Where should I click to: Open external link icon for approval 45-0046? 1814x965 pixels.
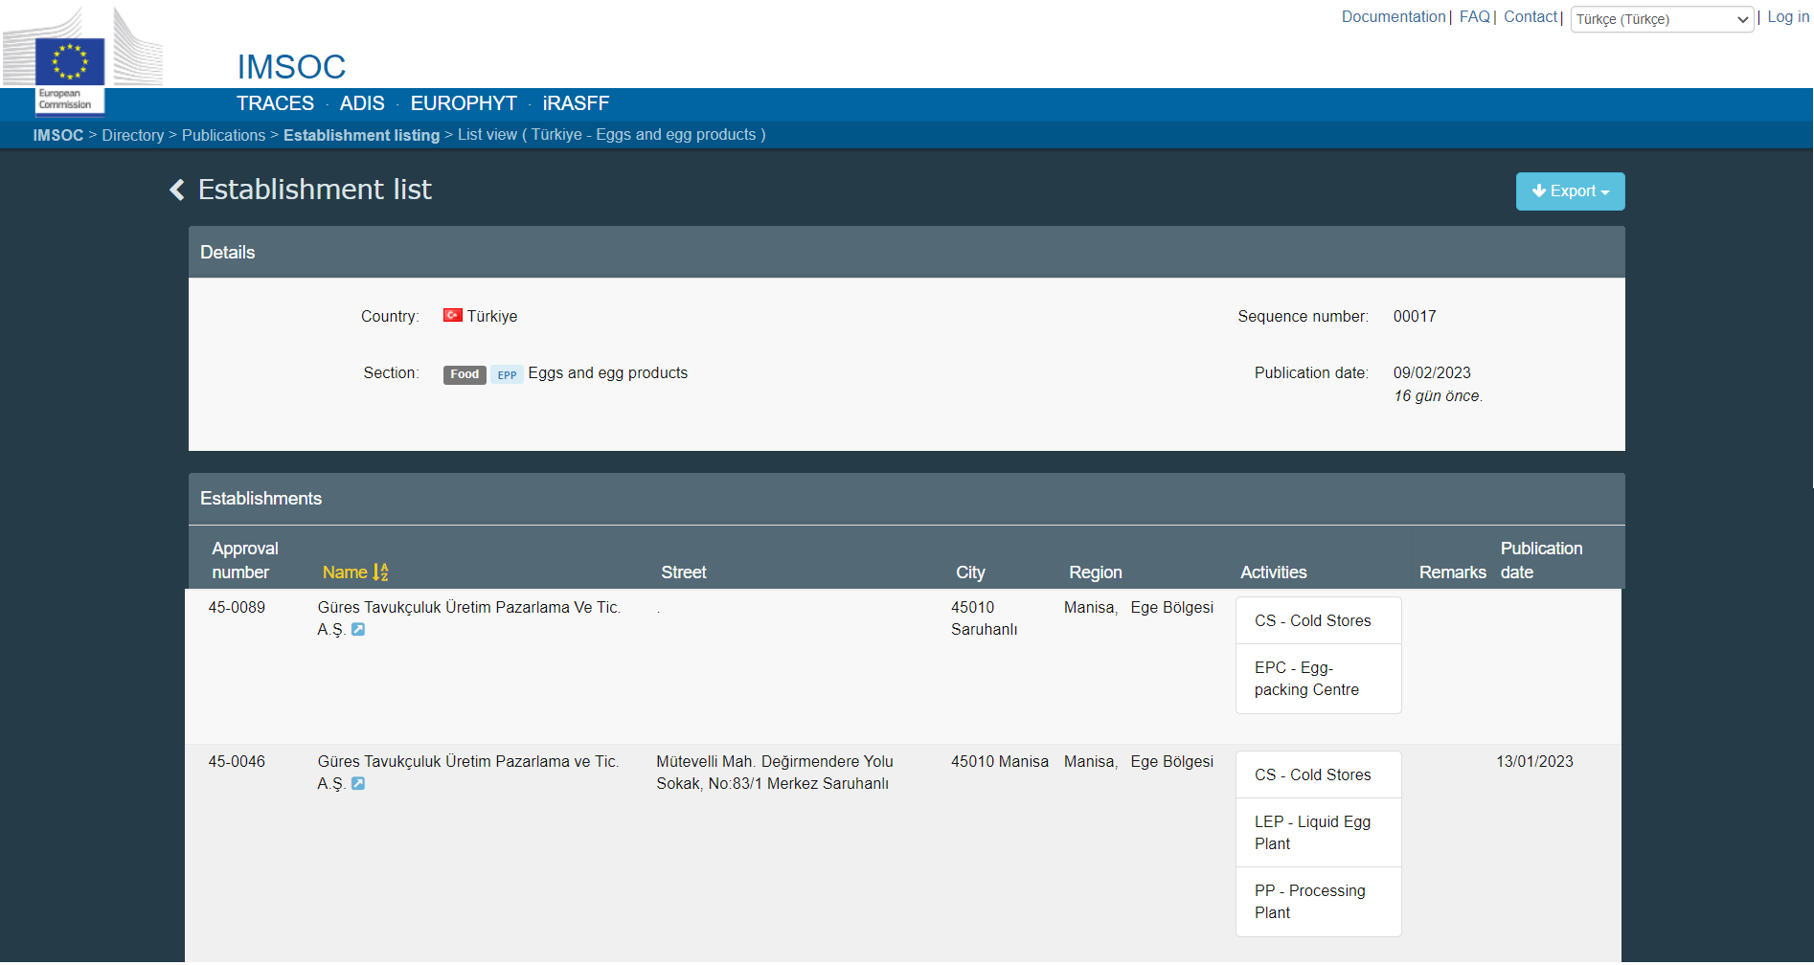pyautogui.click(x=358, y=784)
